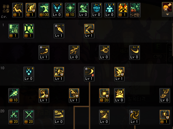Viewport: 173px width, 129px height.
Task: Click the green crossed X skill Lv 20
Action: point(29,117)
